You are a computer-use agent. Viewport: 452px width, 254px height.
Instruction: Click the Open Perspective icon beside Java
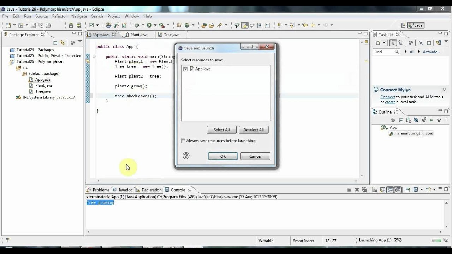(403, 25)
